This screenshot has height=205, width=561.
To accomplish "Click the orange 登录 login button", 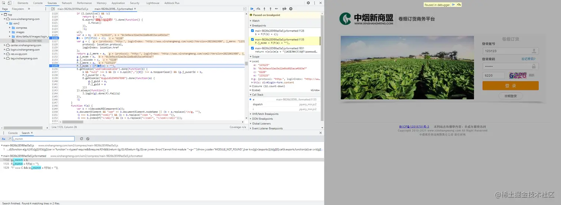I will tap(510, 86).
